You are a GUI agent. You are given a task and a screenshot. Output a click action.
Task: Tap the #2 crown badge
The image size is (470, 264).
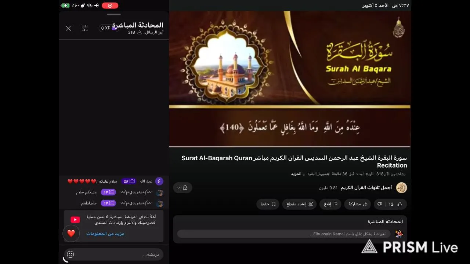129,181
